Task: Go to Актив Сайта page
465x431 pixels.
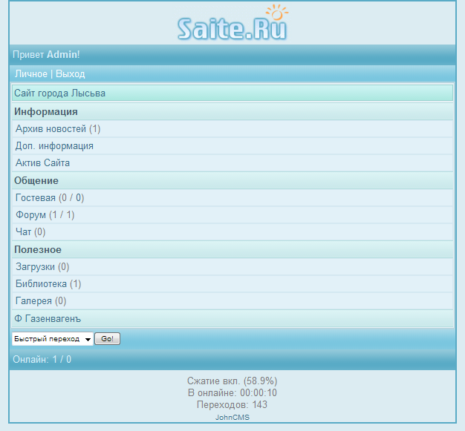Action: tap(42, 163)
